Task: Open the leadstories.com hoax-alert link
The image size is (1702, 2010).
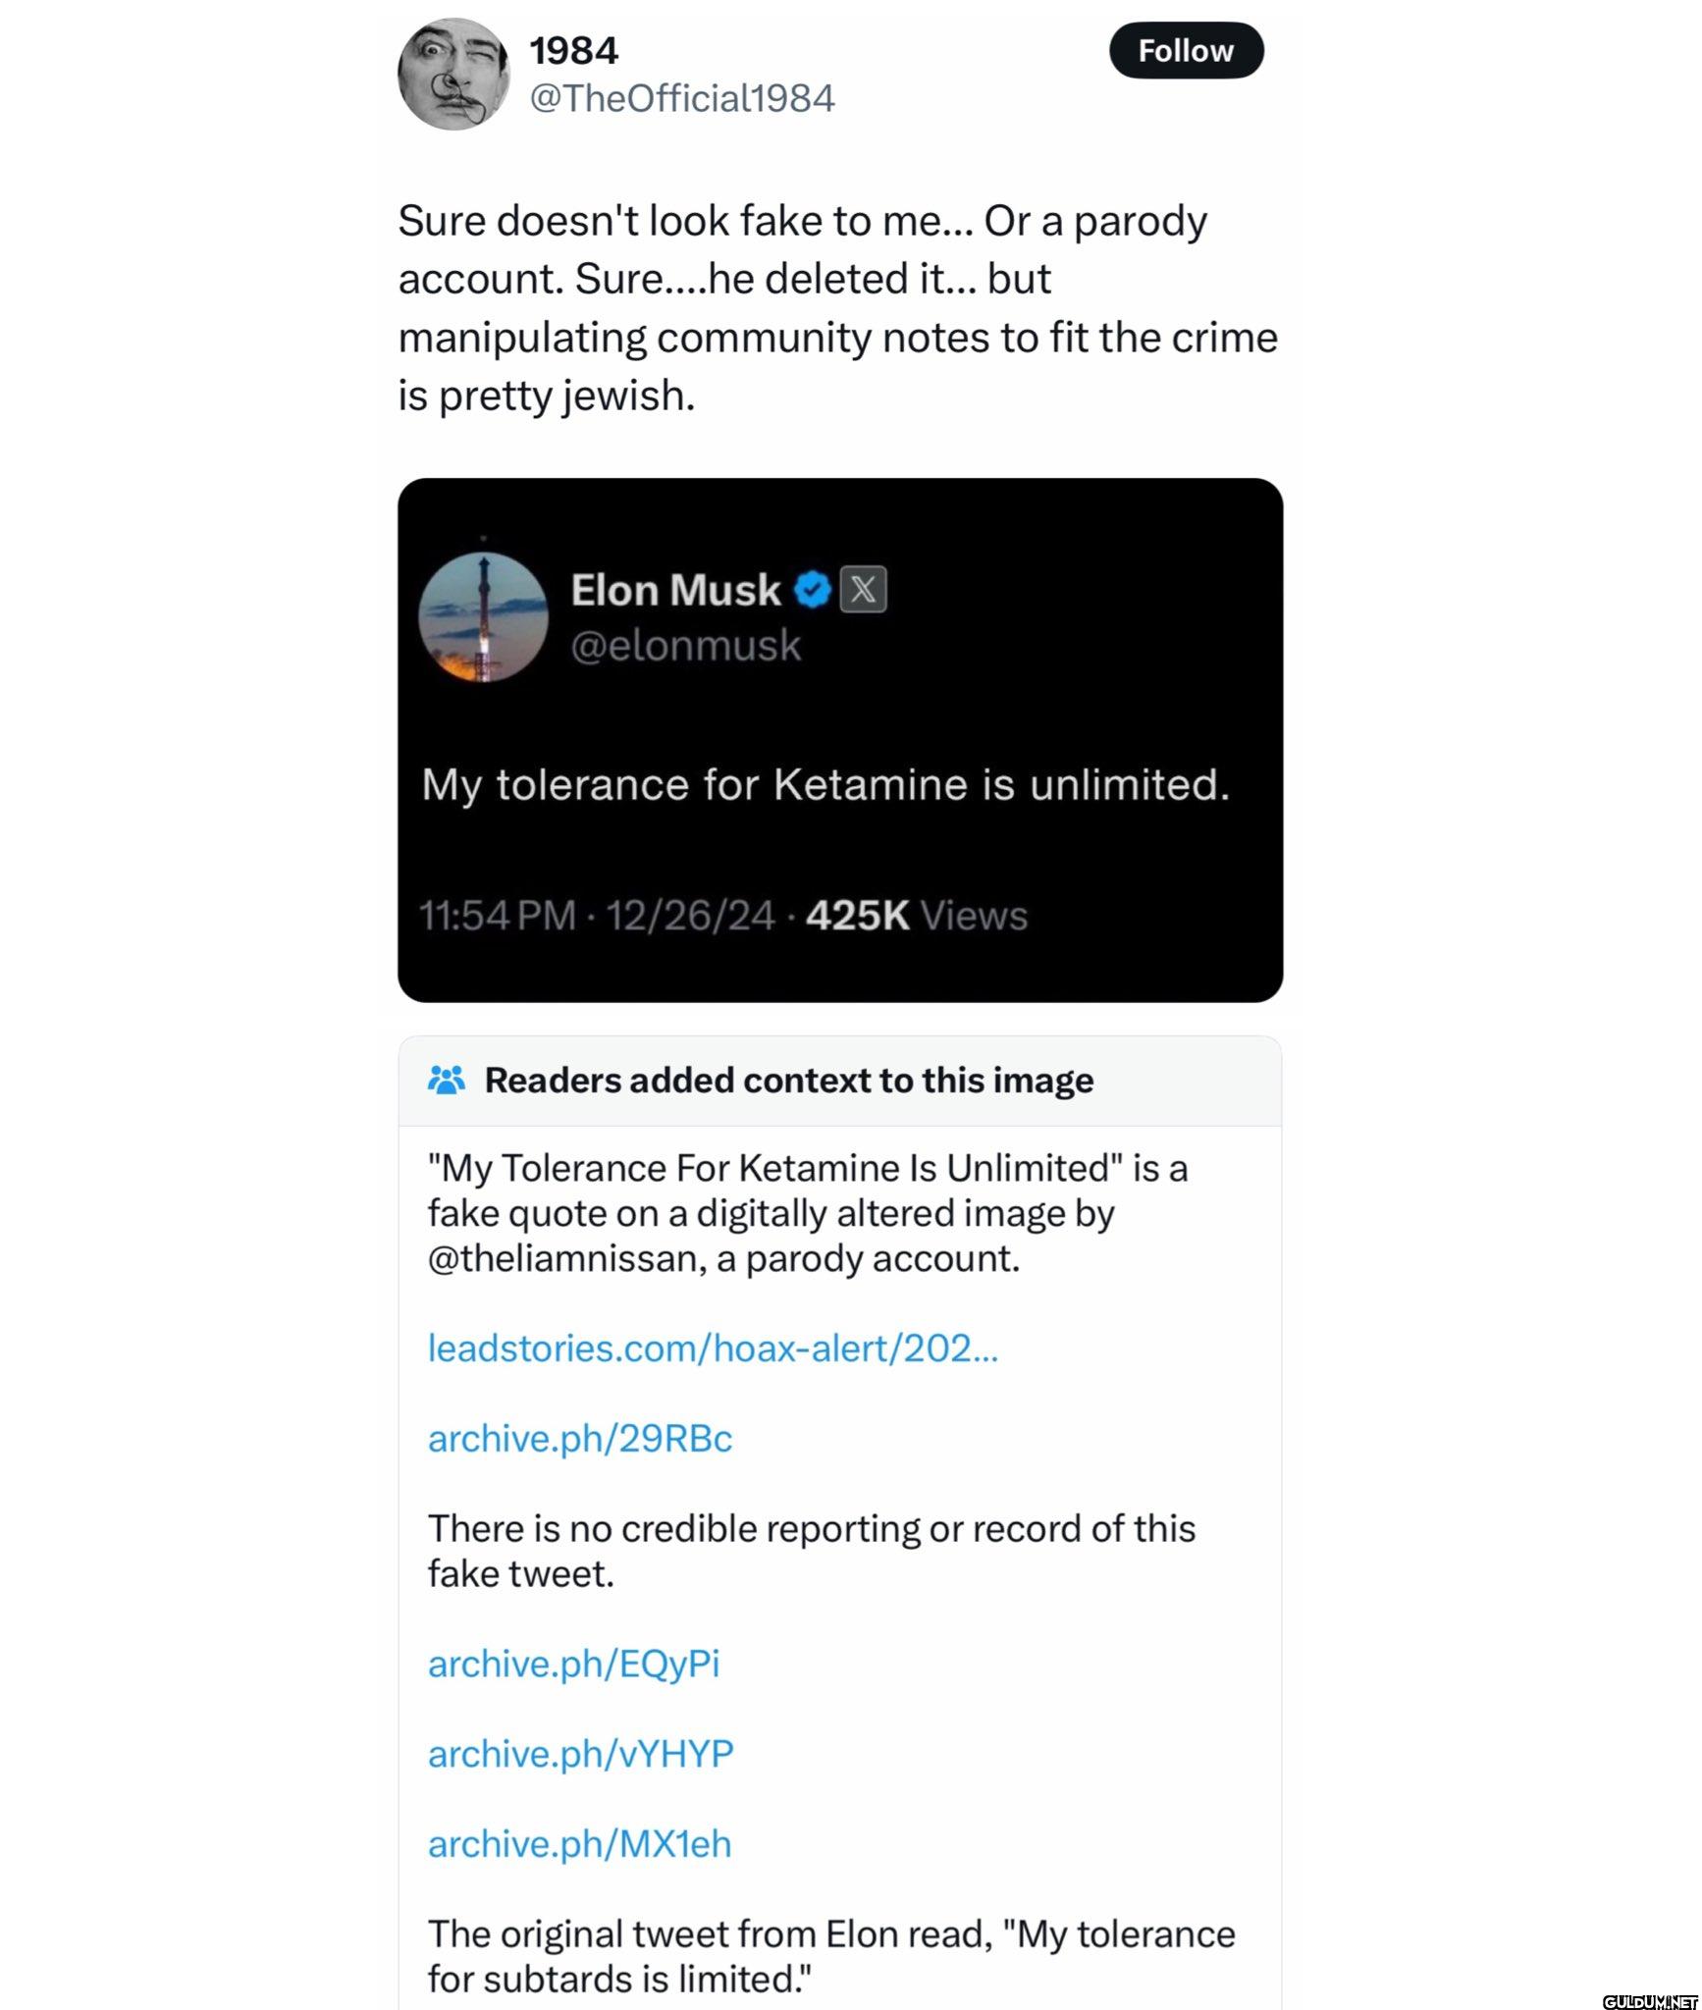Action: [x=713, y=1349]
